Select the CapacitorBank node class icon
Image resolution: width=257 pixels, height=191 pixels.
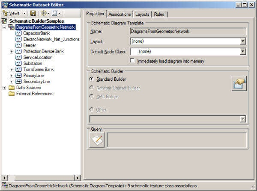click(18, 33)
